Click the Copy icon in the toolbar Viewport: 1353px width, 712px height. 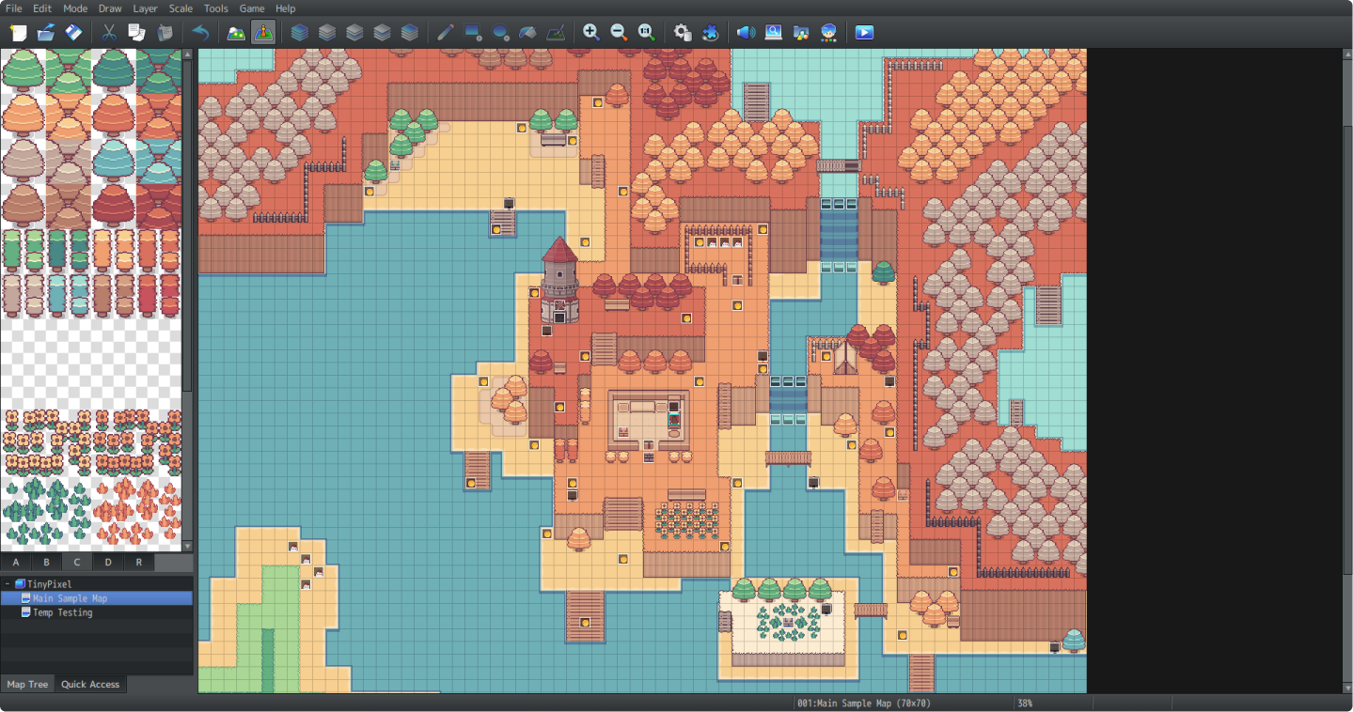point(136,33)
